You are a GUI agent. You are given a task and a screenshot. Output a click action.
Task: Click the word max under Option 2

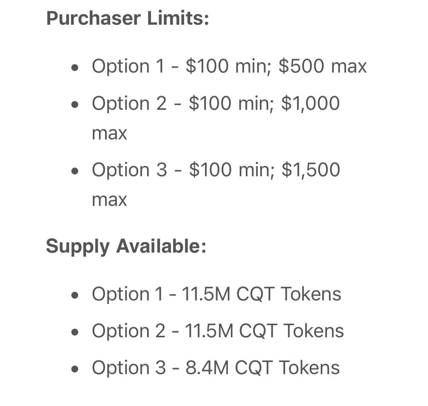110,134
